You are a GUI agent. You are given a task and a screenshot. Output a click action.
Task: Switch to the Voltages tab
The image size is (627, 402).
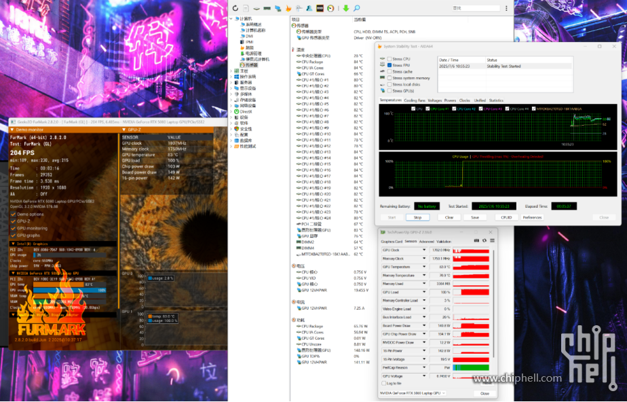[x=435, y=100]
